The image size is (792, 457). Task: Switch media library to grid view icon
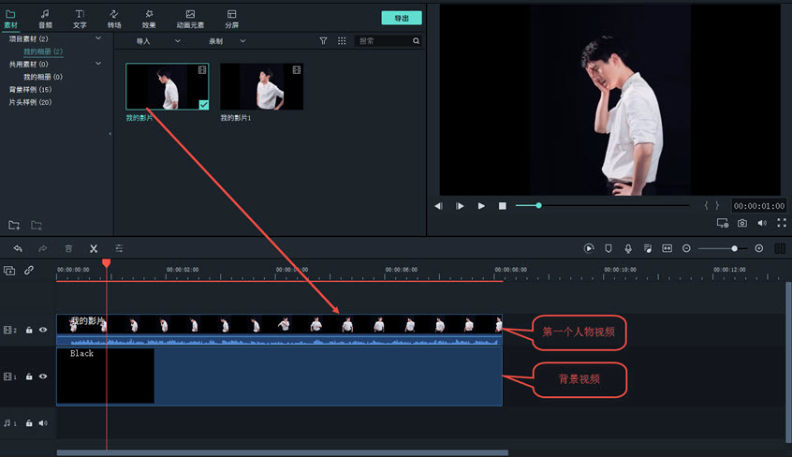[x=342, y=41]
